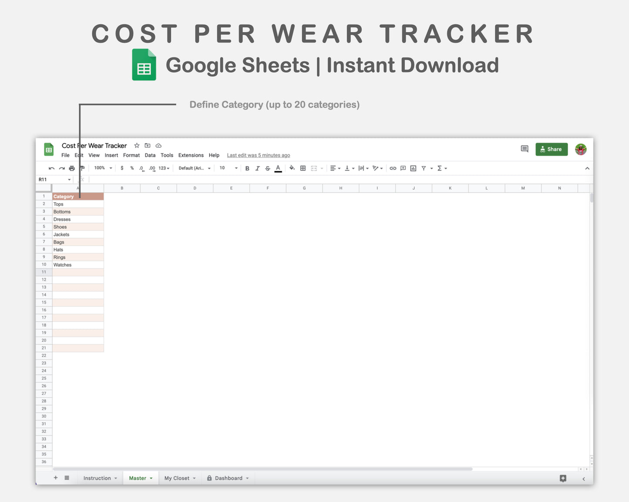Click the green Share button
629x502 pixels.
pos(552,149)
